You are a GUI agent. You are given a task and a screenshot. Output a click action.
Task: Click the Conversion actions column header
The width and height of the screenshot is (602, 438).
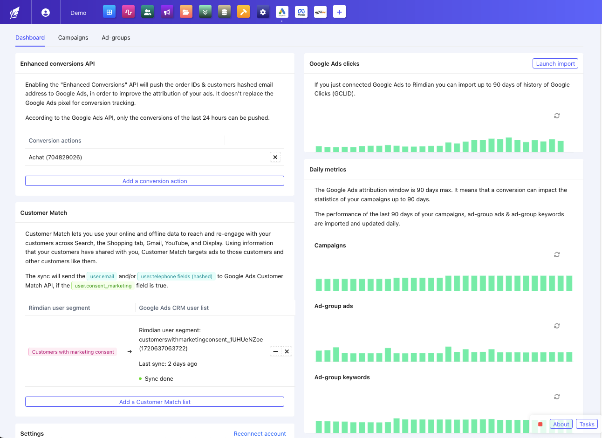pos(55,141)
